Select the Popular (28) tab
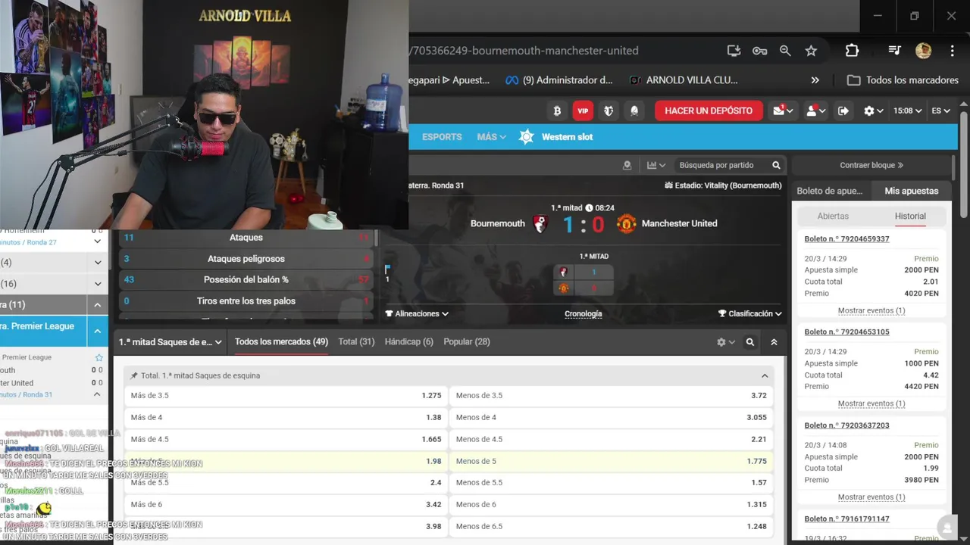This screenshot has height=545, width=970. (467, 342)
